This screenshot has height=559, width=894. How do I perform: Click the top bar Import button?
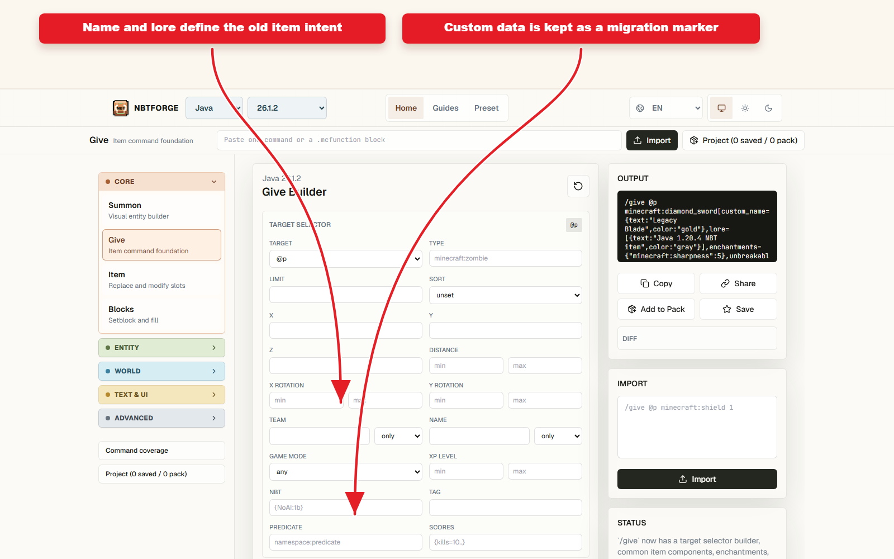click(x=652, y=140)
